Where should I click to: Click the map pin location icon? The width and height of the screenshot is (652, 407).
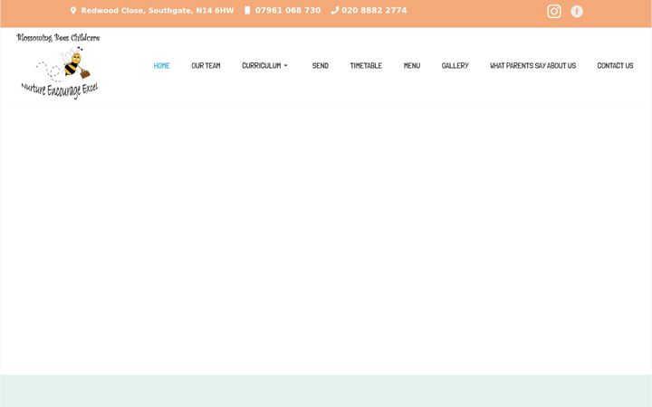pos(73,10)
